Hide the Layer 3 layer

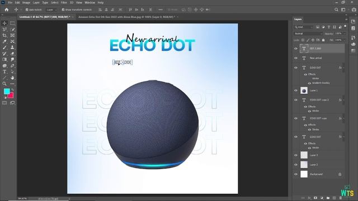click(296, 155)
